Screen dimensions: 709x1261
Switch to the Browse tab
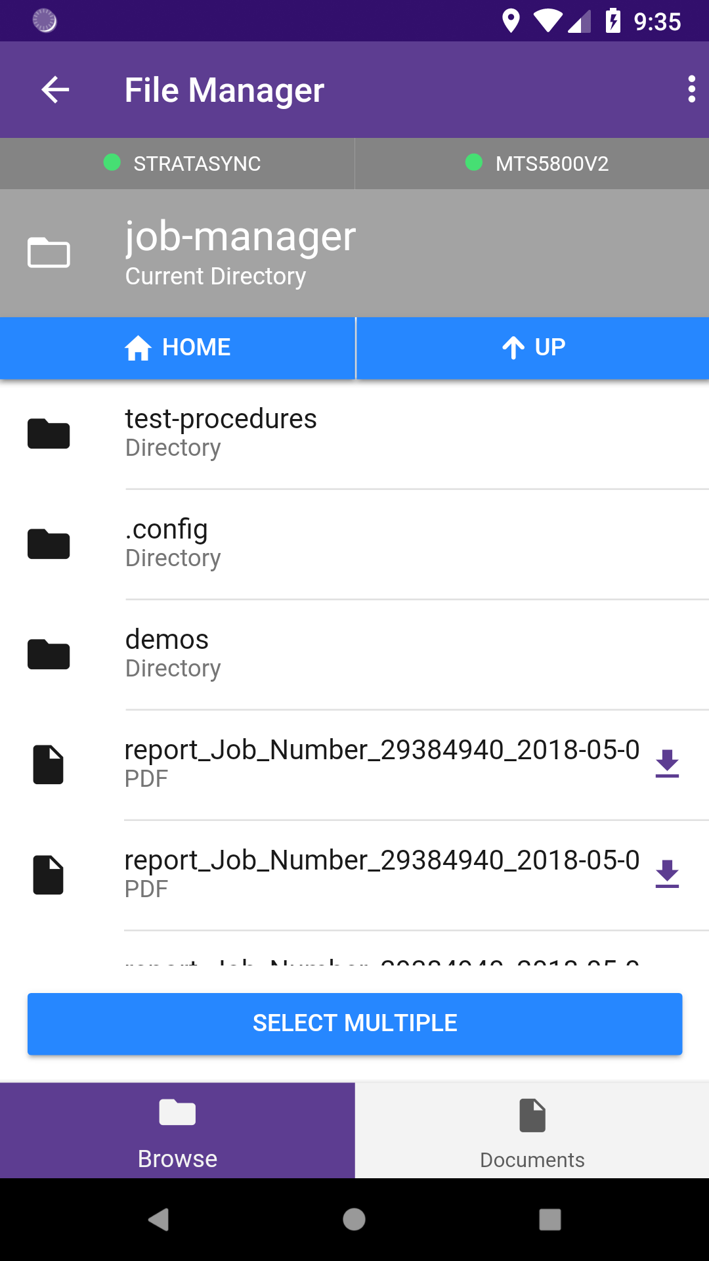pyautogui.click(x=177, y=1130)
